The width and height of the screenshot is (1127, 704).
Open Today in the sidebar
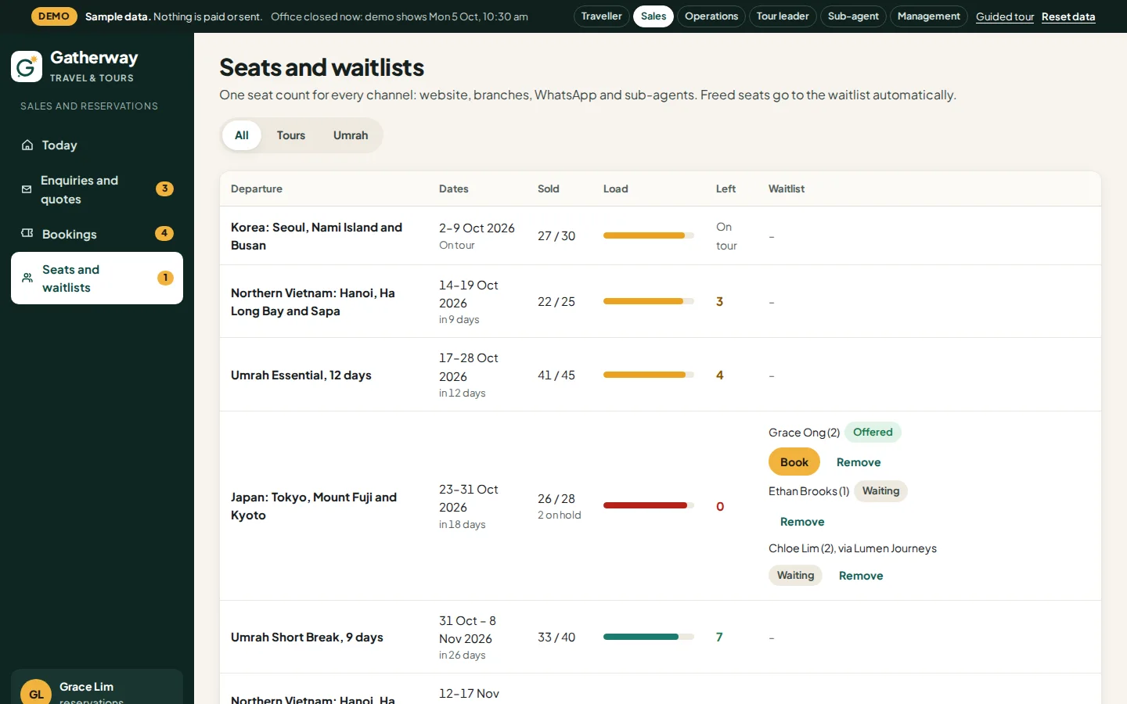pos(97,145)
